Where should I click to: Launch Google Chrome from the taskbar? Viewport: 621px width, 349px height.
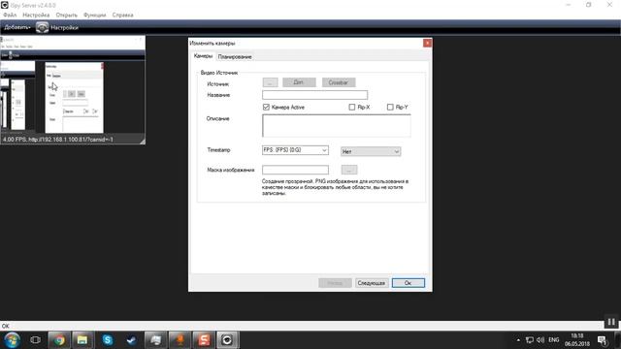pos(59,340)
